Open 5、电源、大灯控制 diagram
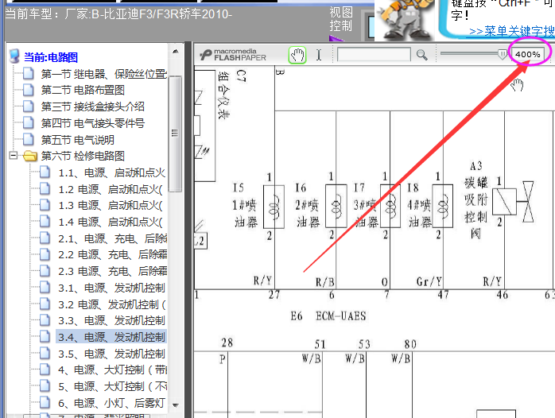 click(x=113, y=386)
